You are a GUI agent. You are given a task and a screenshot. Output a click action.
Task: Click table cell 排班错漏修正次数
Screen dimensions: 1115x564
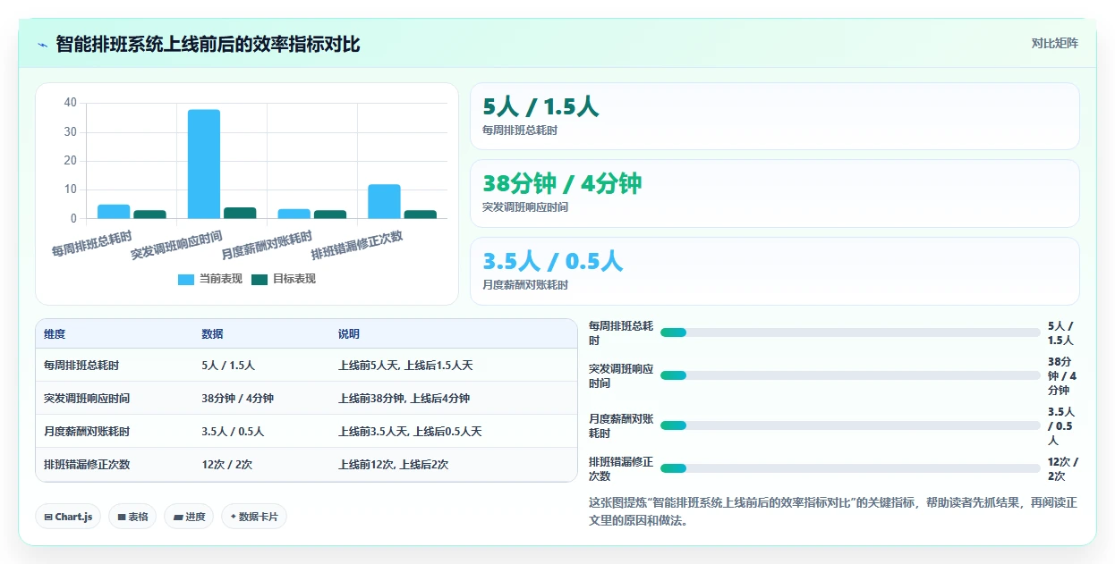87,465
